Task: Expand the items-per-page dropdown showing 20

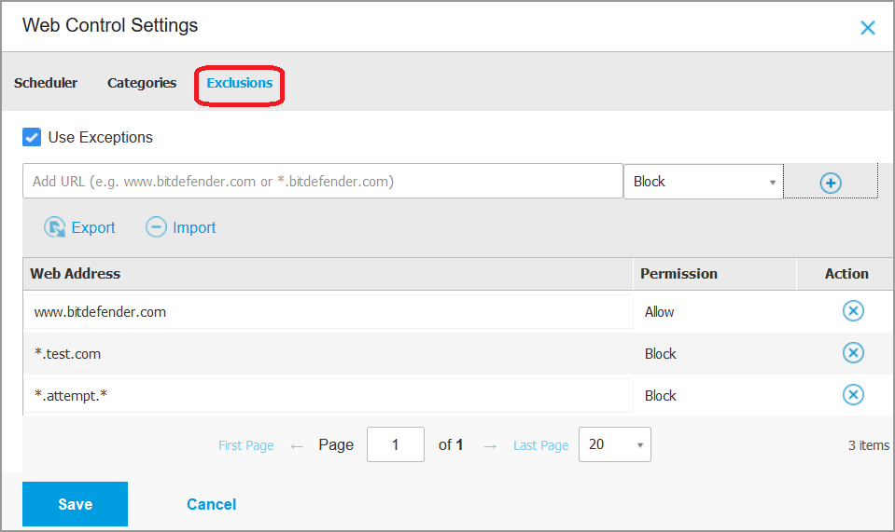Action: tap(614, 444)
